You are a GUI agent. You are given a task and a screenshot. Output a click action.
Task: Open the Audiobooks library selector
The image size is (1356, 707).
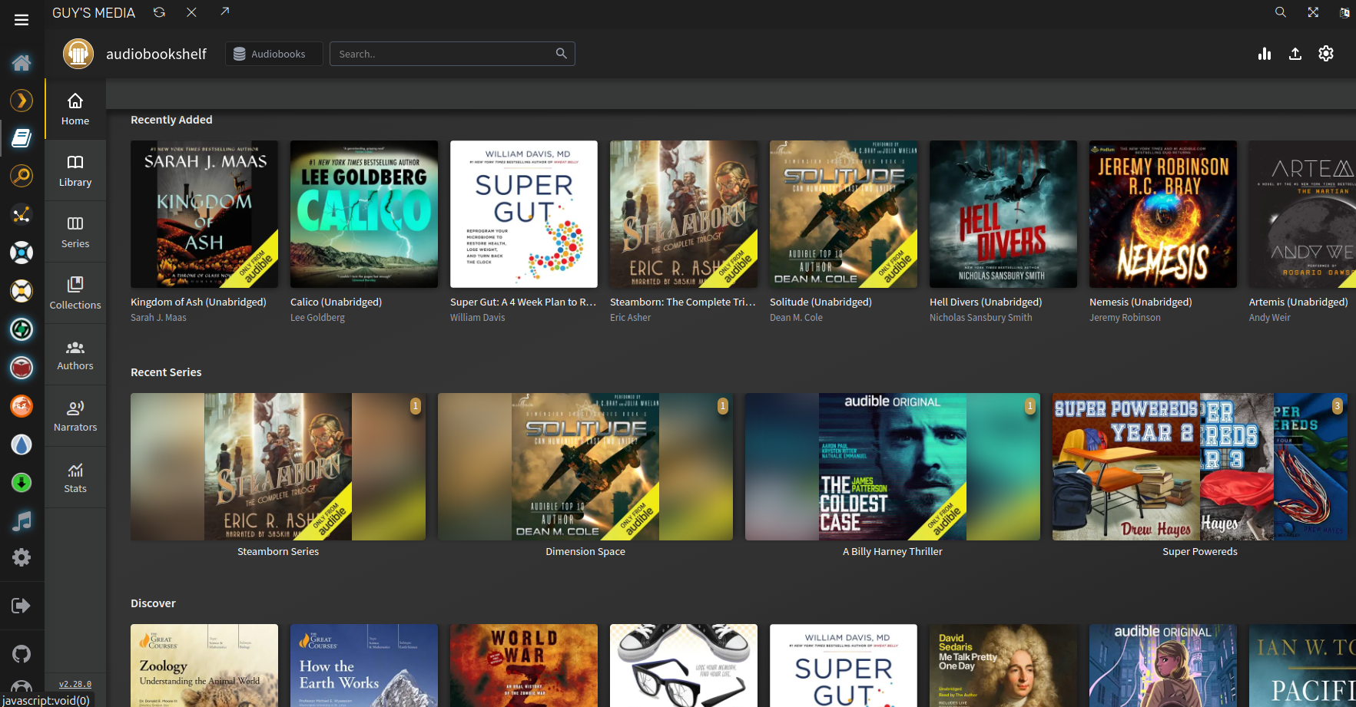[274, 54]
